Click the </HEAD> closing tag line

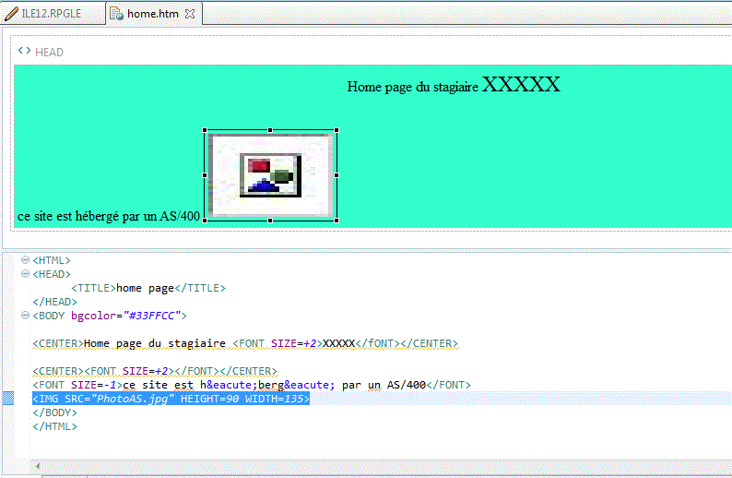coord(55,302)
